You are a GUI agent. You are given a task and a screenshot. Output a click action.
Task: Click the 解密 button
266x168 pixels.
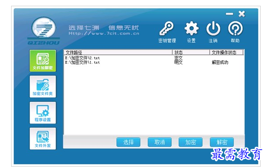(x=222, y=142)
